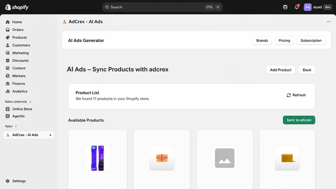Open Settings at sidebar bottom
The width and height of the screenshot is (336, 189).
[x=19, y=181]
